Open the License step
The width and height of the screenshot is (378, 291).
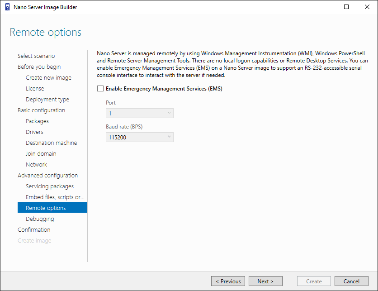pyautogui.click(x=35, y=89)
